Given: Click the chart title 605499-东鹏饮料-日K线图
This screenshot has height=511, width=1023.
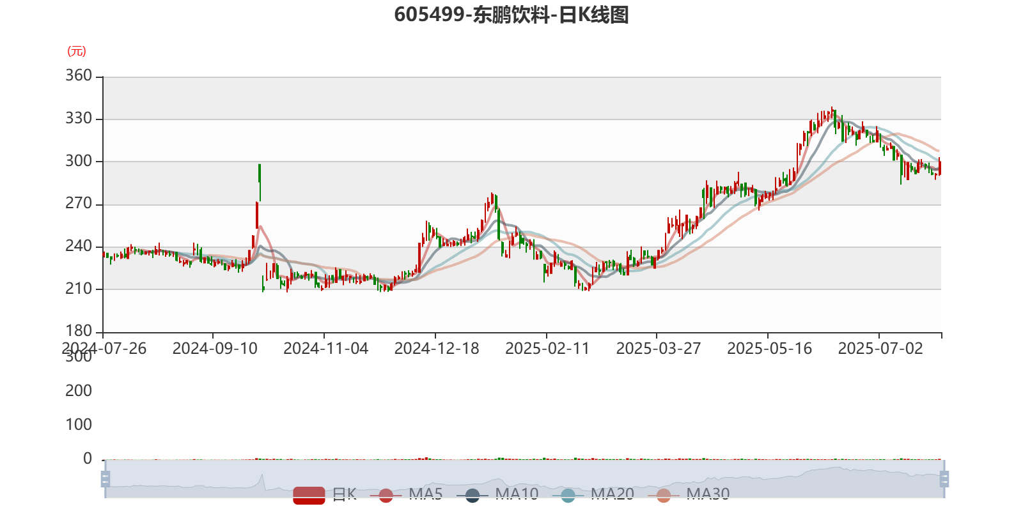Looking at the screenshot, I should coord(511,14).
